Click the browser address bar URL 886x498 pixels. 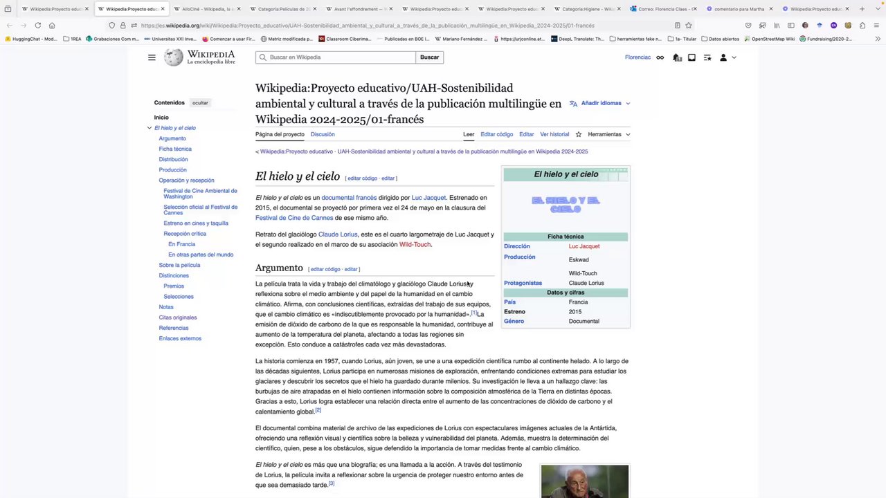pos(368,26)
